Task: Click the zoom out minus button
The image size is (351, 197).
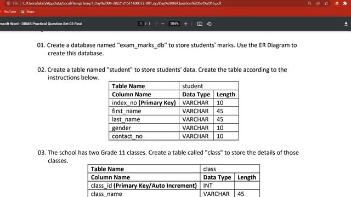Action: click(x=163, y=24)
